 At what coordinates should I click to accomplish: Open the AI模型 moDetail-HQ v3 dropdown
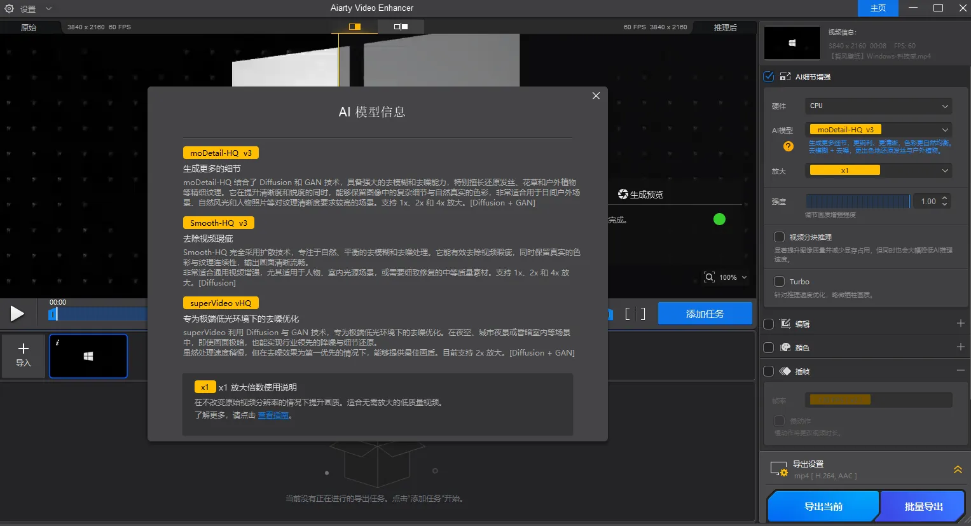[x=878, y=129]
